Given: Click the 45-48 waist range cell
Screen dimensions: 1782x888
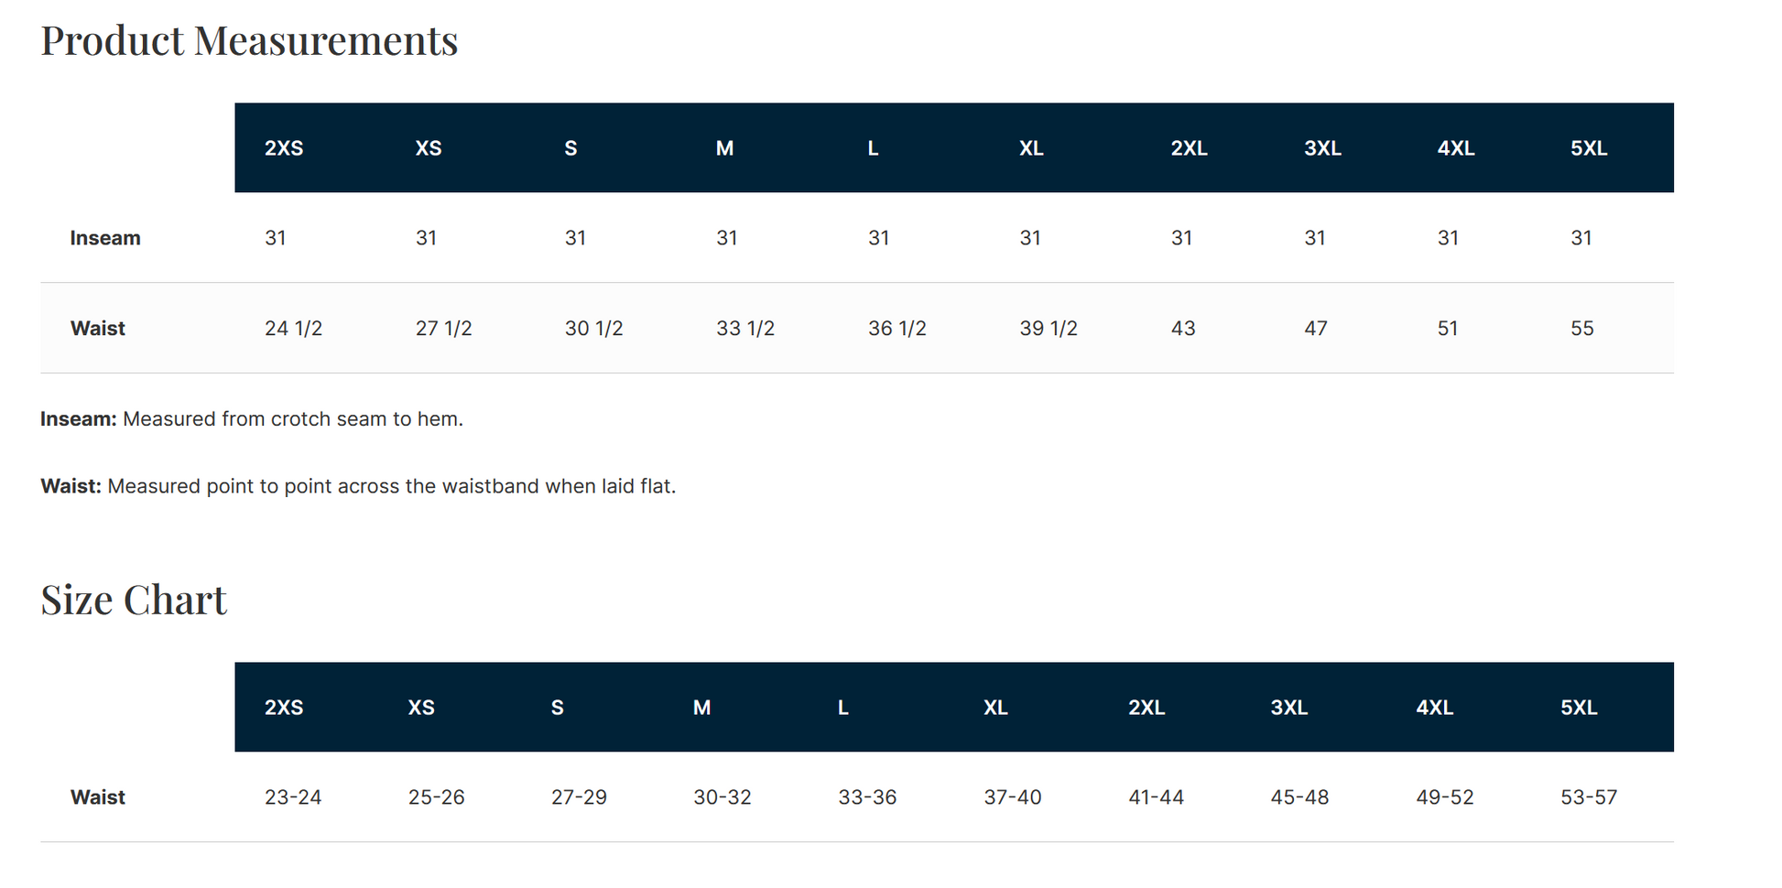Looking at the screenshot, I should pos(1299,797).
